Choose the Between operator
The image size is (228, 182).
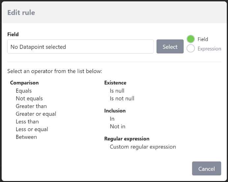coord(26,137)
